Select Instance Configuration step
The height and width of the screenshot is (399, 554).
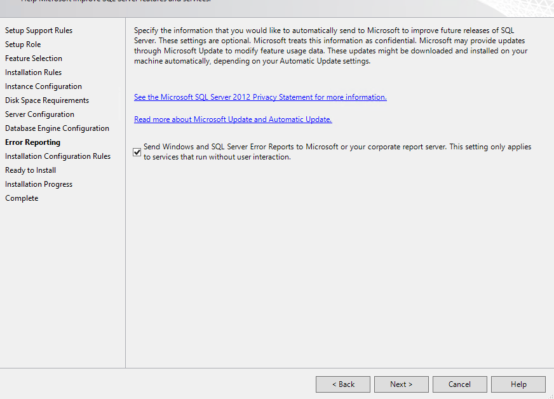point(43,86)
